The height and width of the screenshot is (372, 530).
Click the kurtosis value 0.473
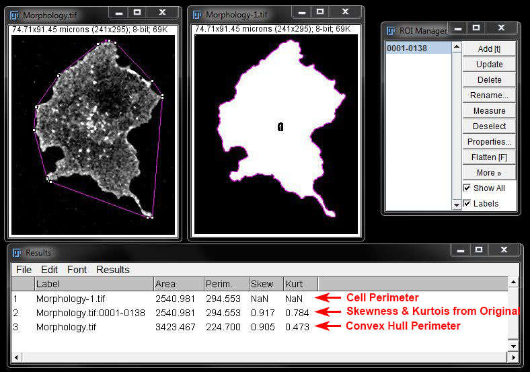coord(297,328)
